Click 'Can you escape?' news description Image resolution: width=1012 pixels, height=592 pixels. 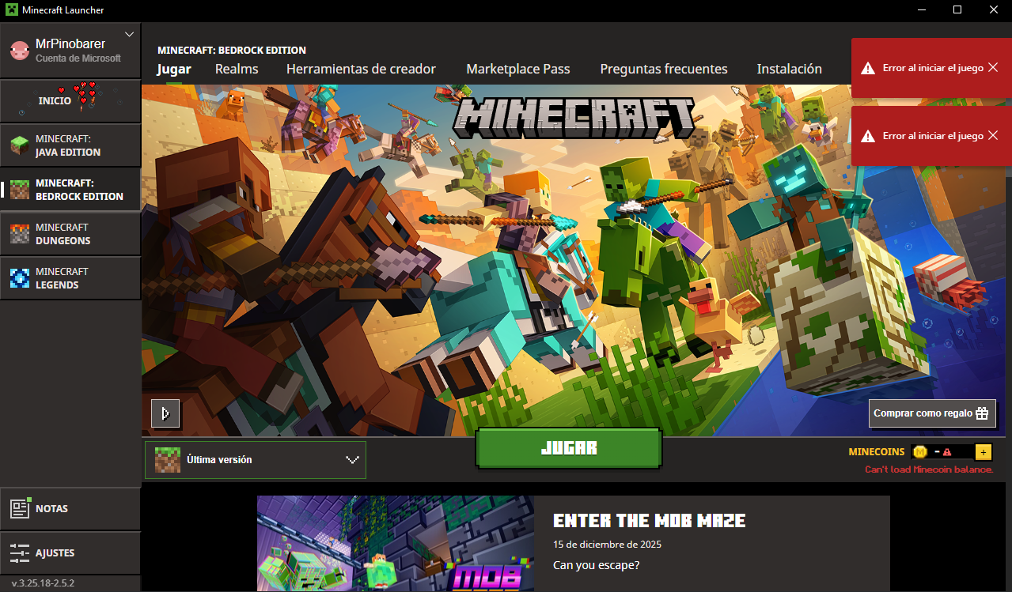pos(597,565)
